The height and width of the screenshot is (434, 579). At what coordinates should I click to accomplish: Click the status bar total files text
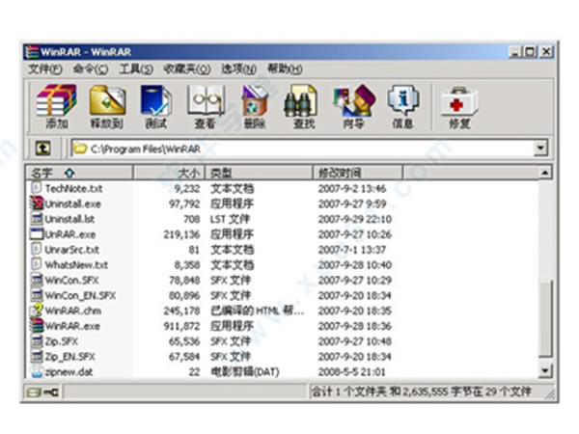coord(422,392)
